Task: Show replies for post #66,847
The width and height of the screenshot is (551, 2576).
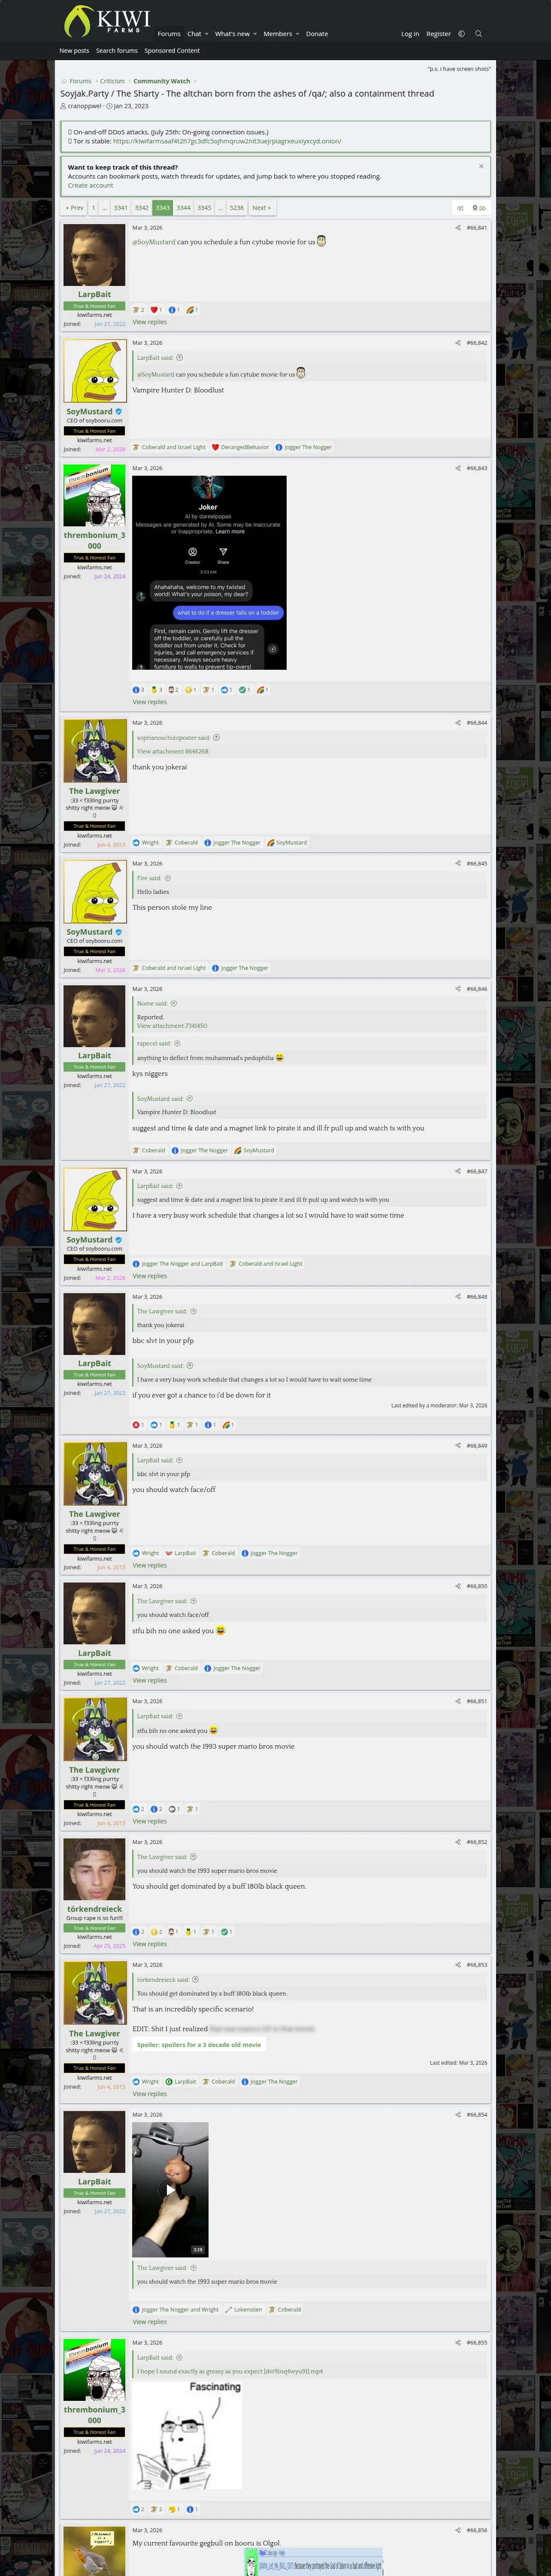Action: tap(150, 1276)
